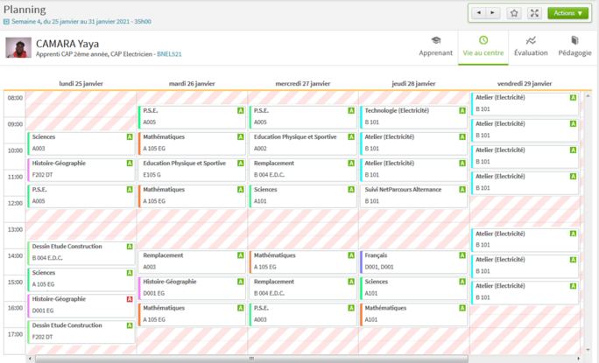Click red A badge on Histoire-Géographie D001 EG
This screenshot has height=363, width=599.
tap(130, 299)
